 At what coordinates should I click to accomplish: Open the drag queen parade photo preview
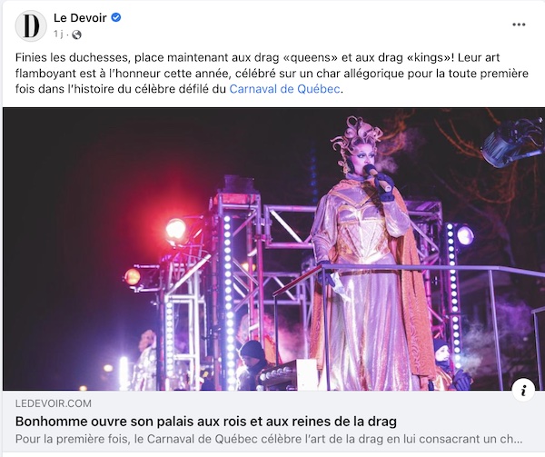274,249
